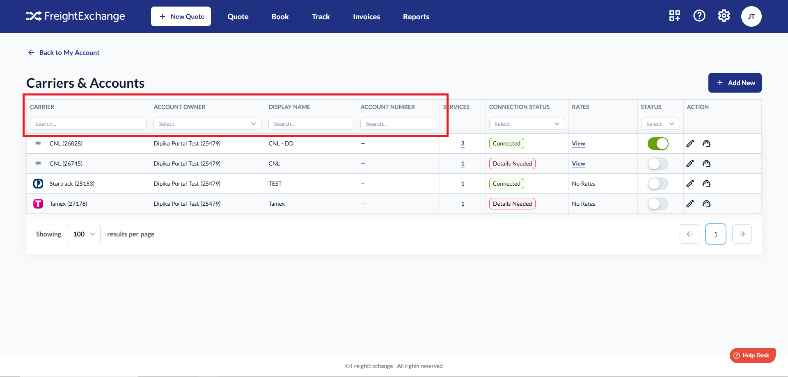The height and width of the screenshot is (377, 788).
Task: Go to next page arrow
Action: click(742, 234)
